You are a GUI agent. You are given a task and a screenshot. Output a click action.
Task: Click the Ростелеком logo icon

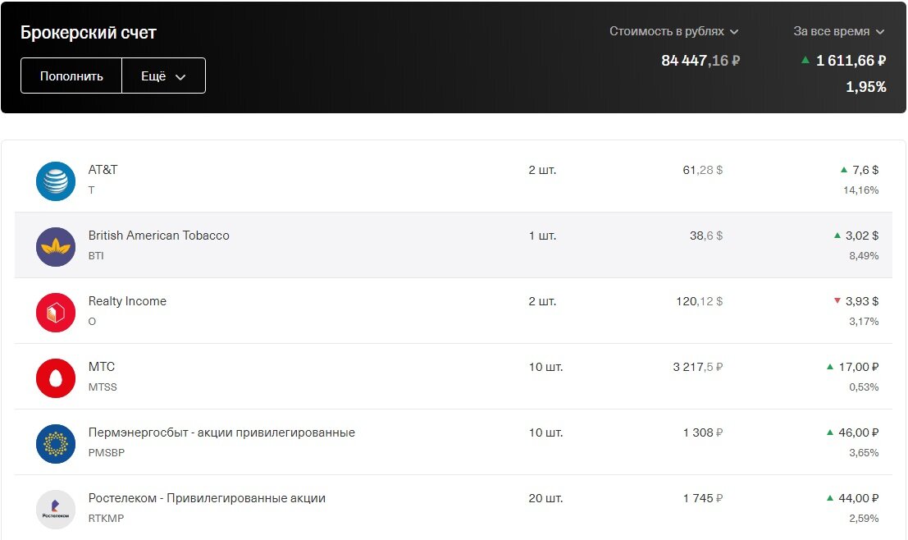coord(56,510)
